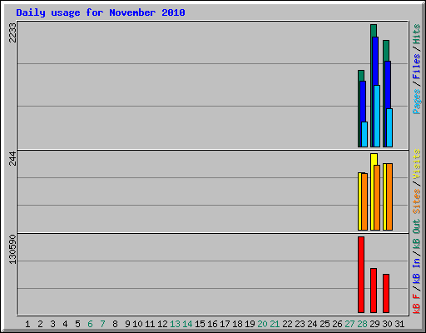Click green day 28 label on x-axis
Image resolution: width=426 pixels, height=333 pixels.
point(362,324)
